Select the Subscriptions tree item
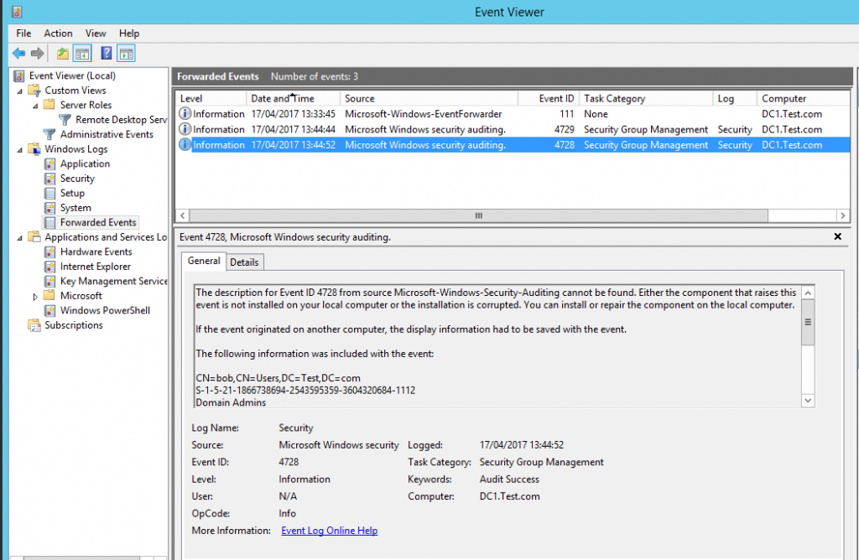The image size is (859, 560). coord(74,325)
